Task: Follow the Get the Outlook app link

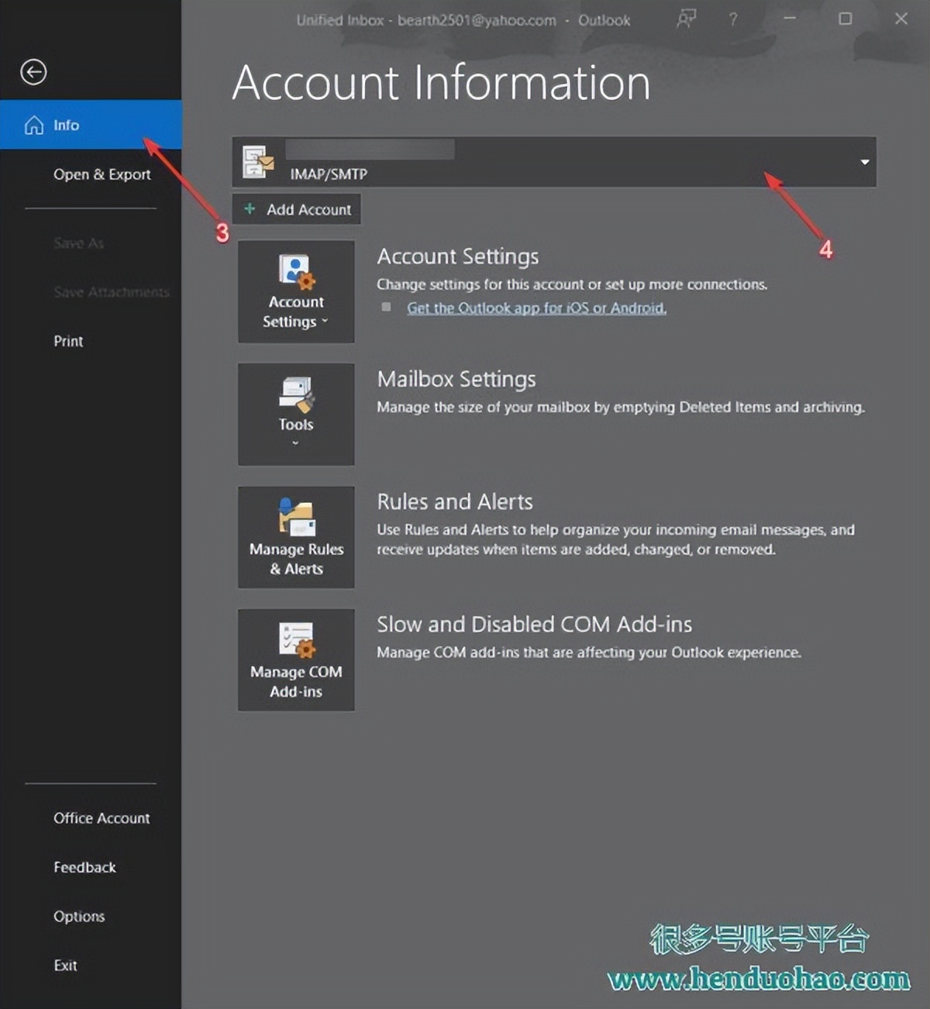Action: (536, 308)
